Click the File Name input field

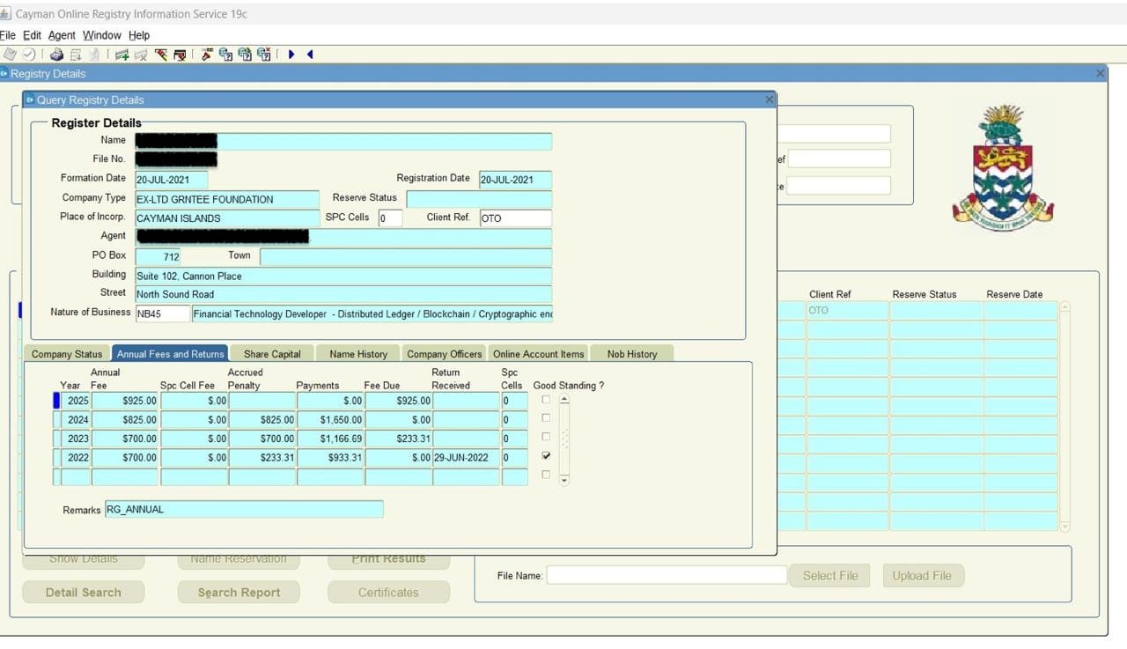pos(667,575)
